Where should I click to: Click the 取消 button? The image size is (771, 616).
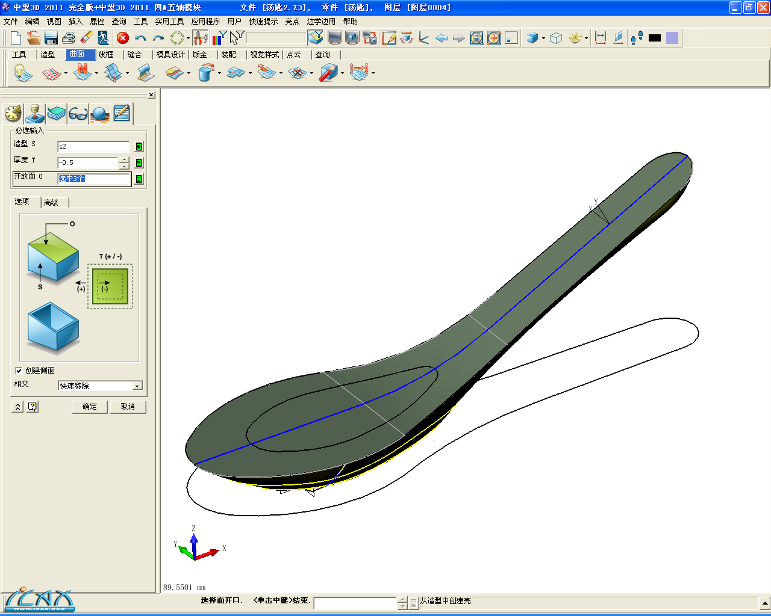point(128,407)
